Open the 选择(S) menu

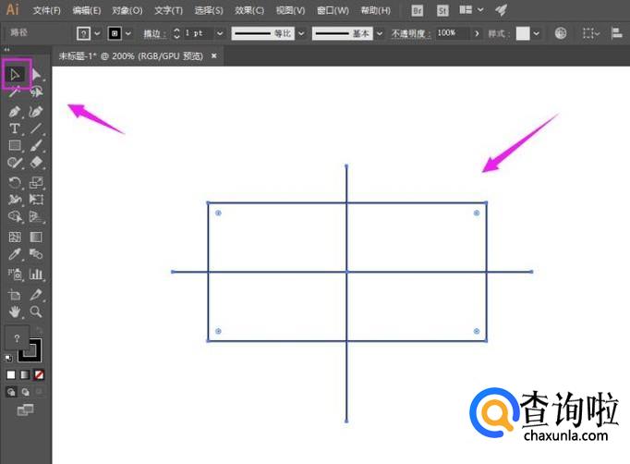(x=209, y=10)
